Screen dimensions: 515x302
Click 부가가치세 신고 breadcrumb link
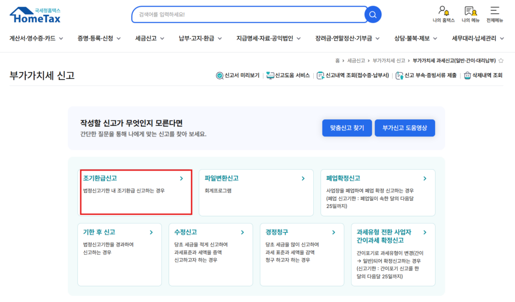click(389, 60)
